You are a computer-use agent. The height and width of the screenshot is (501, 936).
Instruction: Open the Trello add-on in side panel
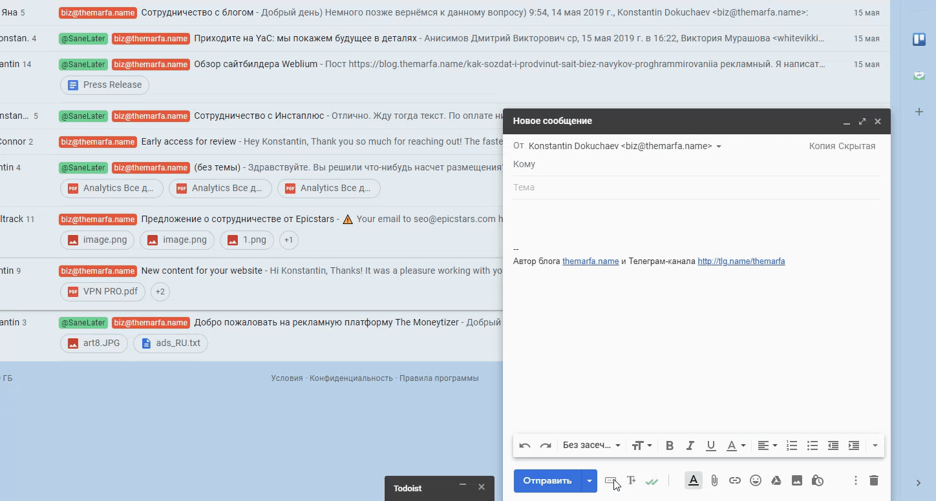click(919, 39)
